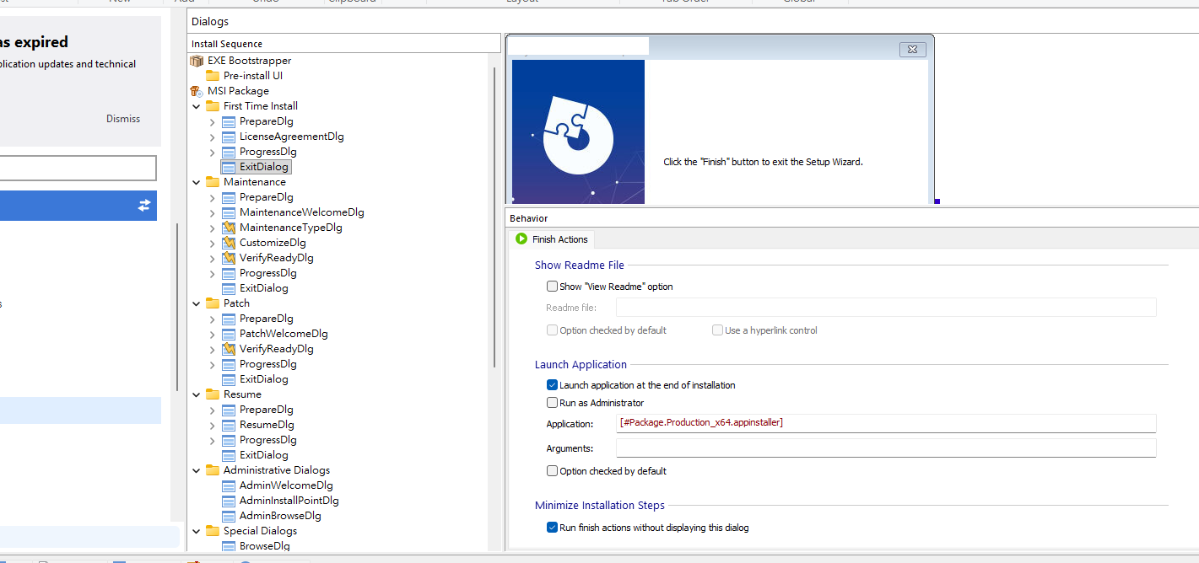Viewport: 1199px width, 563px height.
Task: Click the CustomizeDlg dialog icon
Action: [x=228, y=243]
